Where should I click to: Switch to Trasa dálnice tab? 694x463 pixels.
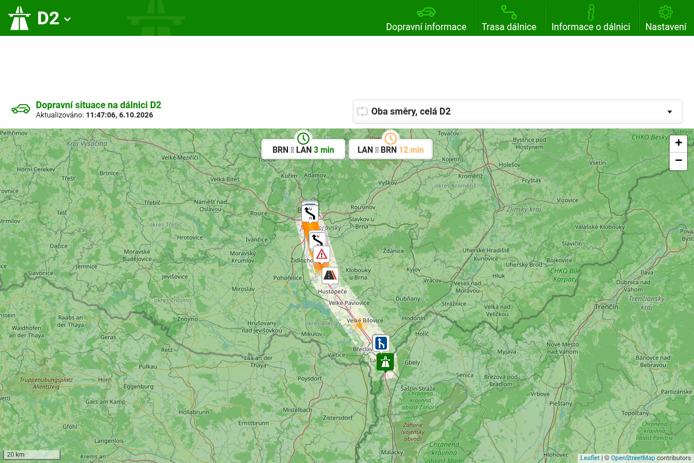coord(509,19)
